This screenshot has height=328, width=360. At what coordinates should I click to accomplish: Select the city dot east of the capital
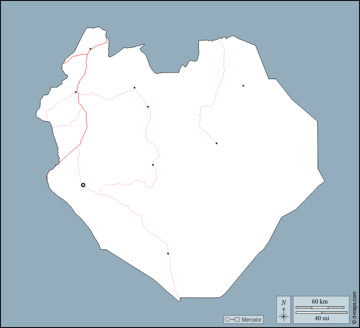click(x=153, y=165)
